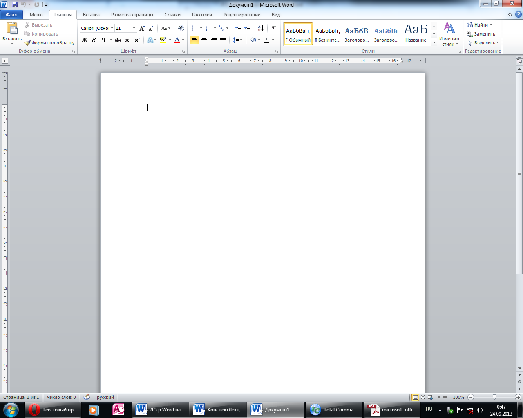Open the font name dropdown Calibri
The width and height of the screenshot is (523, 418).
(112, 28)
